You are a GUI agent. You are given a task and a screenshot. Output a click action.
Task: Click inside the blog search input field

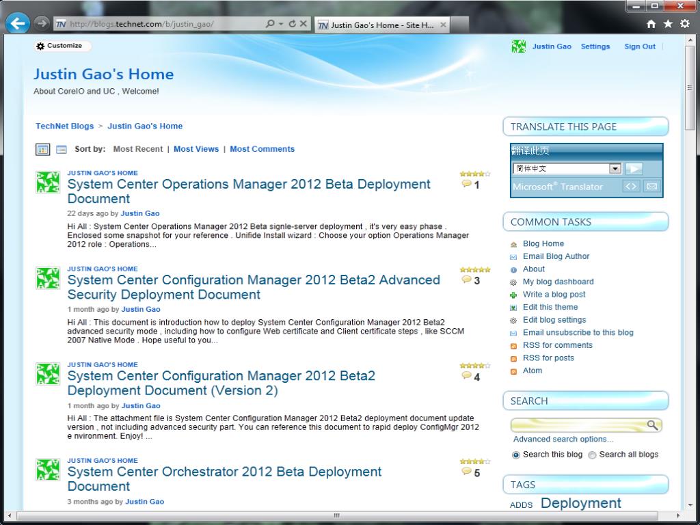(x=578, y=425)
